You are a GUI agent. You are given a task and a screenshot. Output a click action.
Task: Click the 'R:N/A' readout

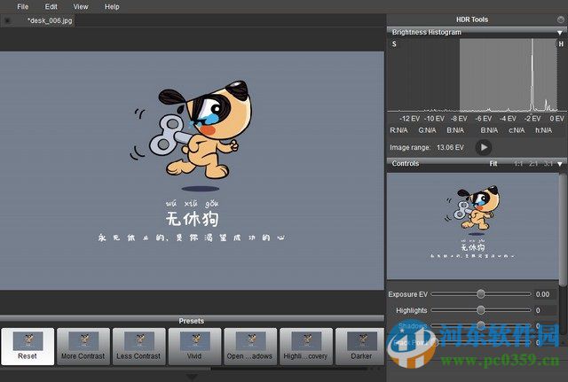coord(398,130)
